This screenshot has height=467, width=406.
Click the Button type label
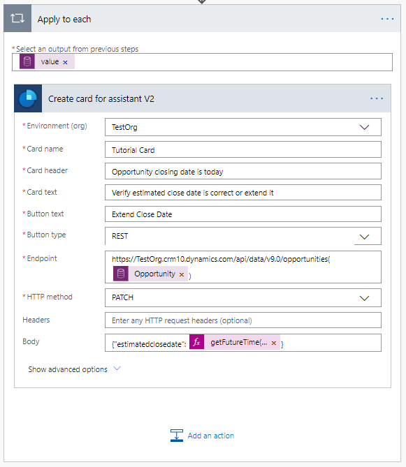(x=46, y=235)
